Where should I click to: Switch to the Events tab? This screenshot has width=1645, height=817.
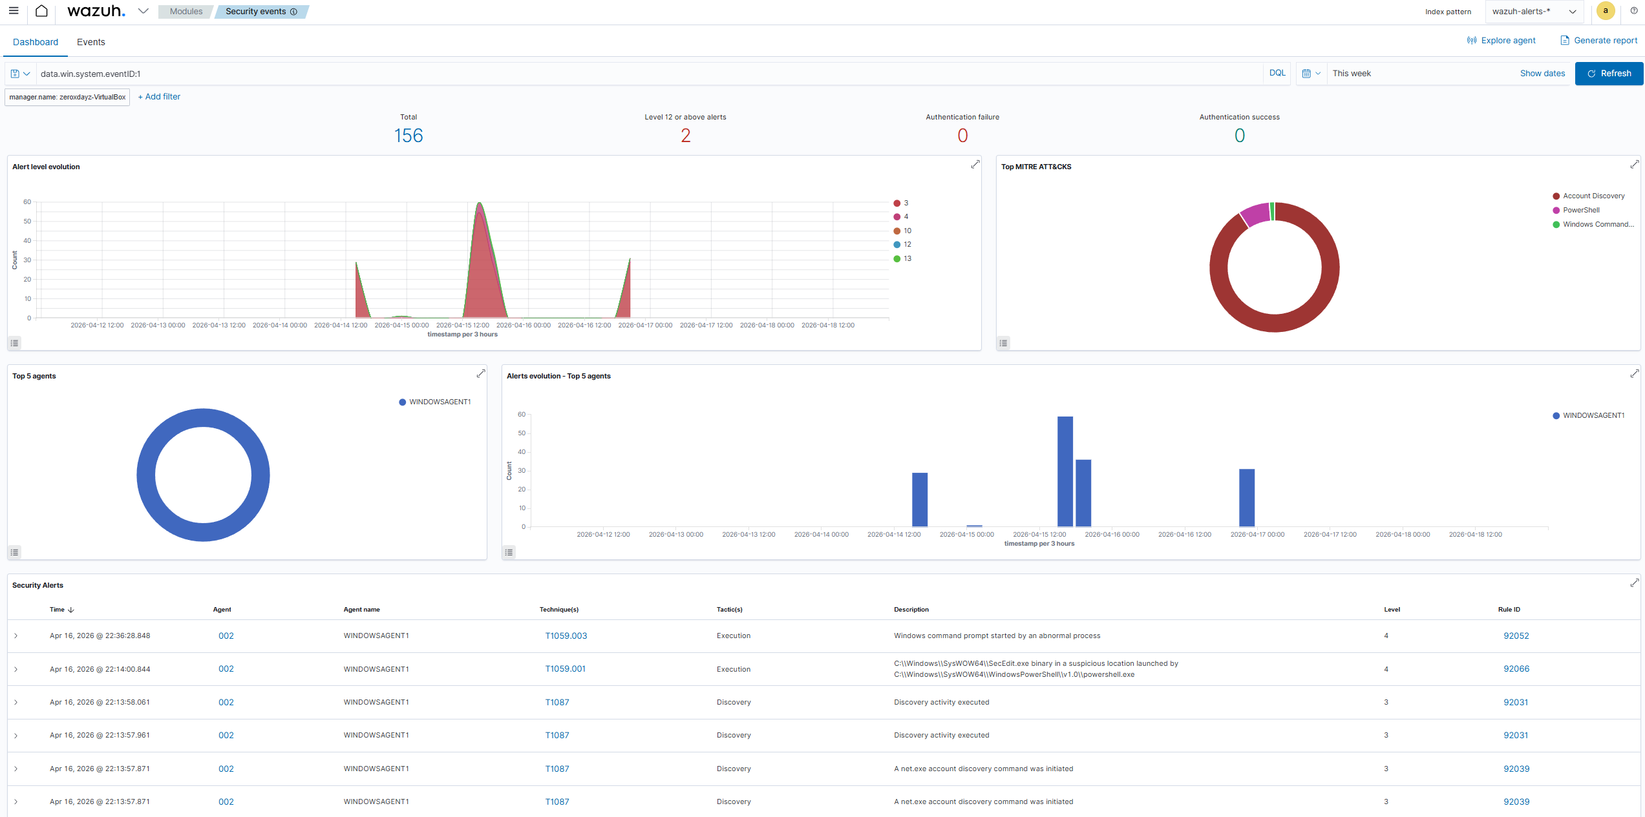click(x=90, y=42)
